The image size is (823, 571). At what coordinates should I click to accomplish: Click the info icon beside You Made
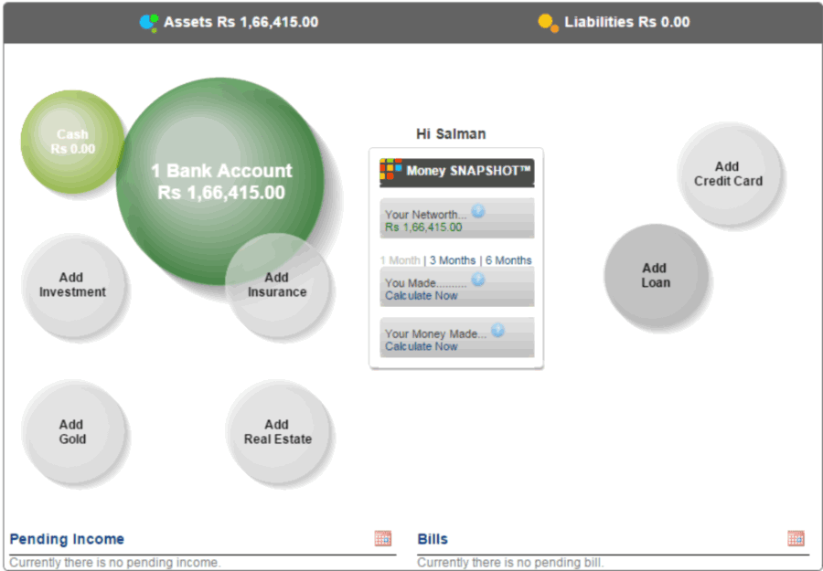(x=477, y=280)
